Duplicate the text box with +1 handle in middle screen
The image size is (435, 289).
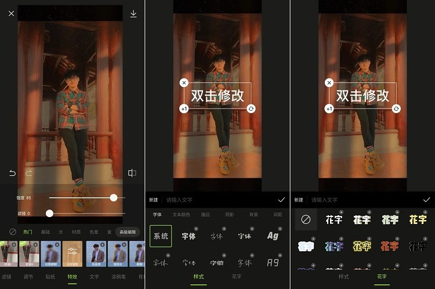coord(184,109)
